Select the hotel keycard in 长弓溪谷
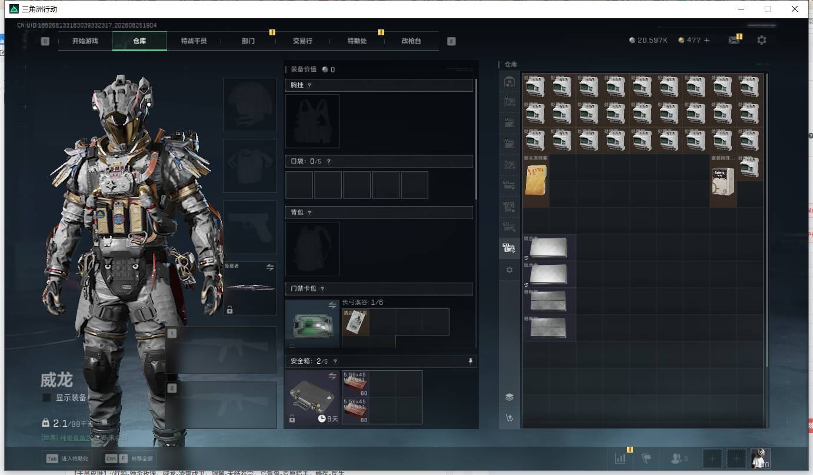 [x=356, y=322]
